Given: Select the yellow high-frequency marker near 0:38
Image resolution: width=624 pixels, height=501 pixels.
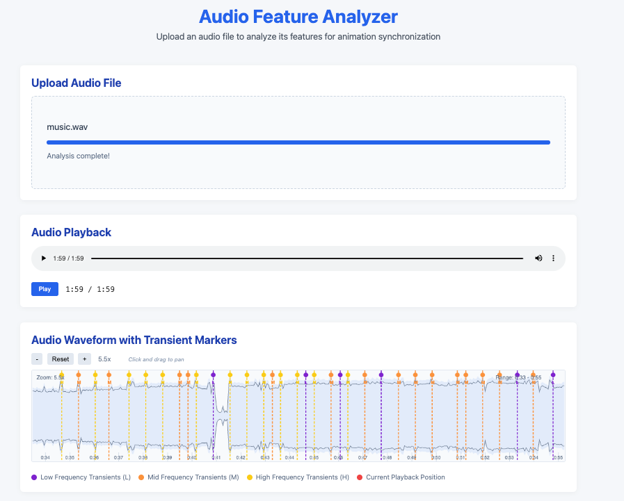Looking at the screenshot, I should click(145, 375).
